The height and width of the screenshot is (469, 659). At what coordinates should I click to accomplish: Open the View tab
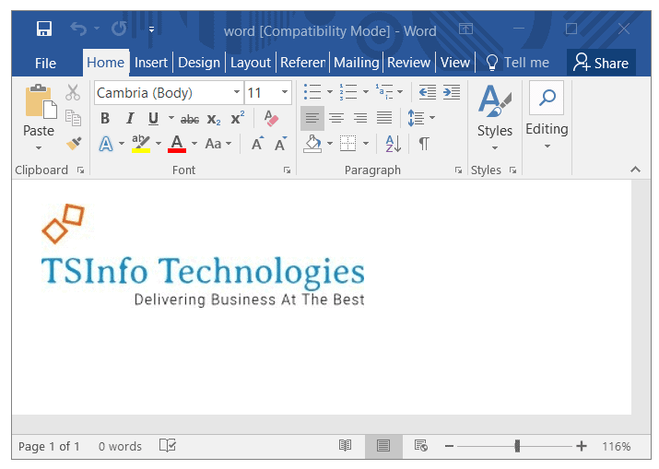click(x=454, y=63)
